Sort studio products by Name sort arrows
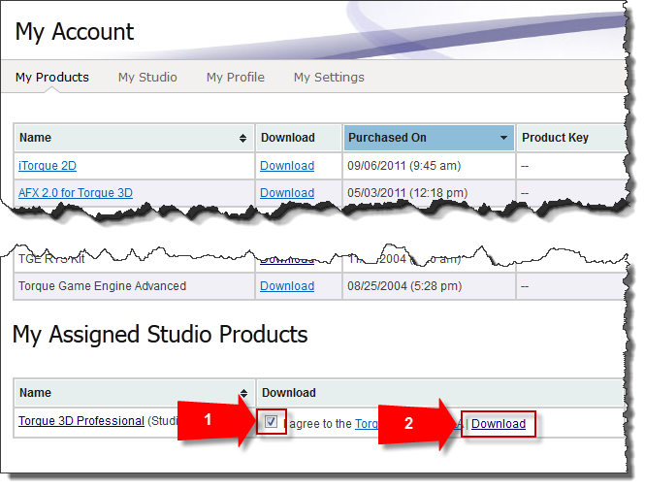645x489 pixels. 243,393
